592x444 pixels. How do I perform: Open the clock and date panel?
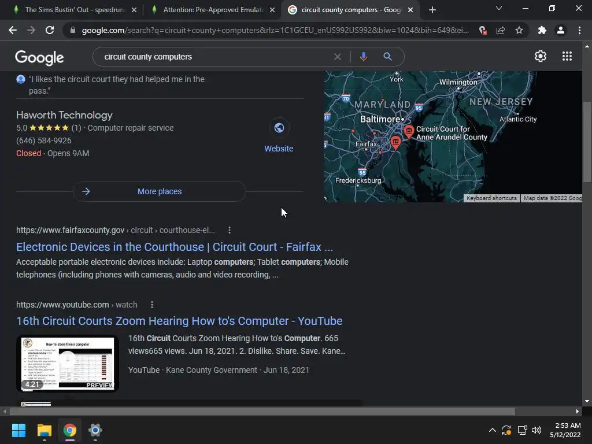[x=565, y=430]
